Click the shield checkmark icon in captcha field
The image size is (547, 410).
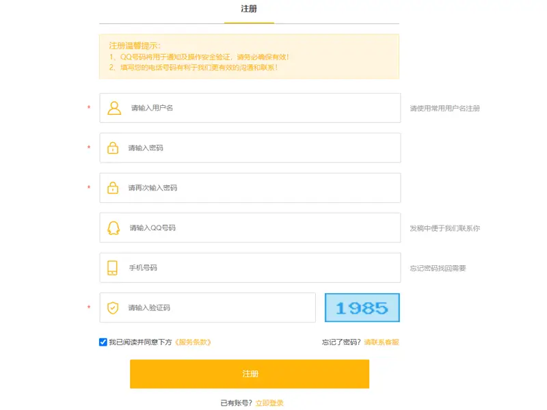point(113,307)
